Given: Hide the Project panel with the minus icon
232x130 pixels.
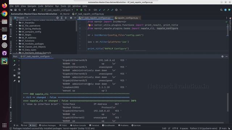Looking at the screenshot, I should (75, 18).
